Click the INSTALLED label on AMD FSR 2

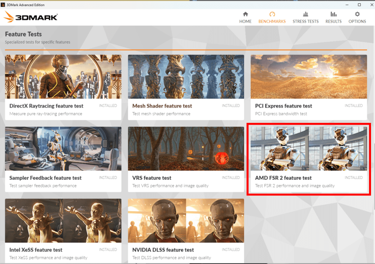[x=353, y=177]
